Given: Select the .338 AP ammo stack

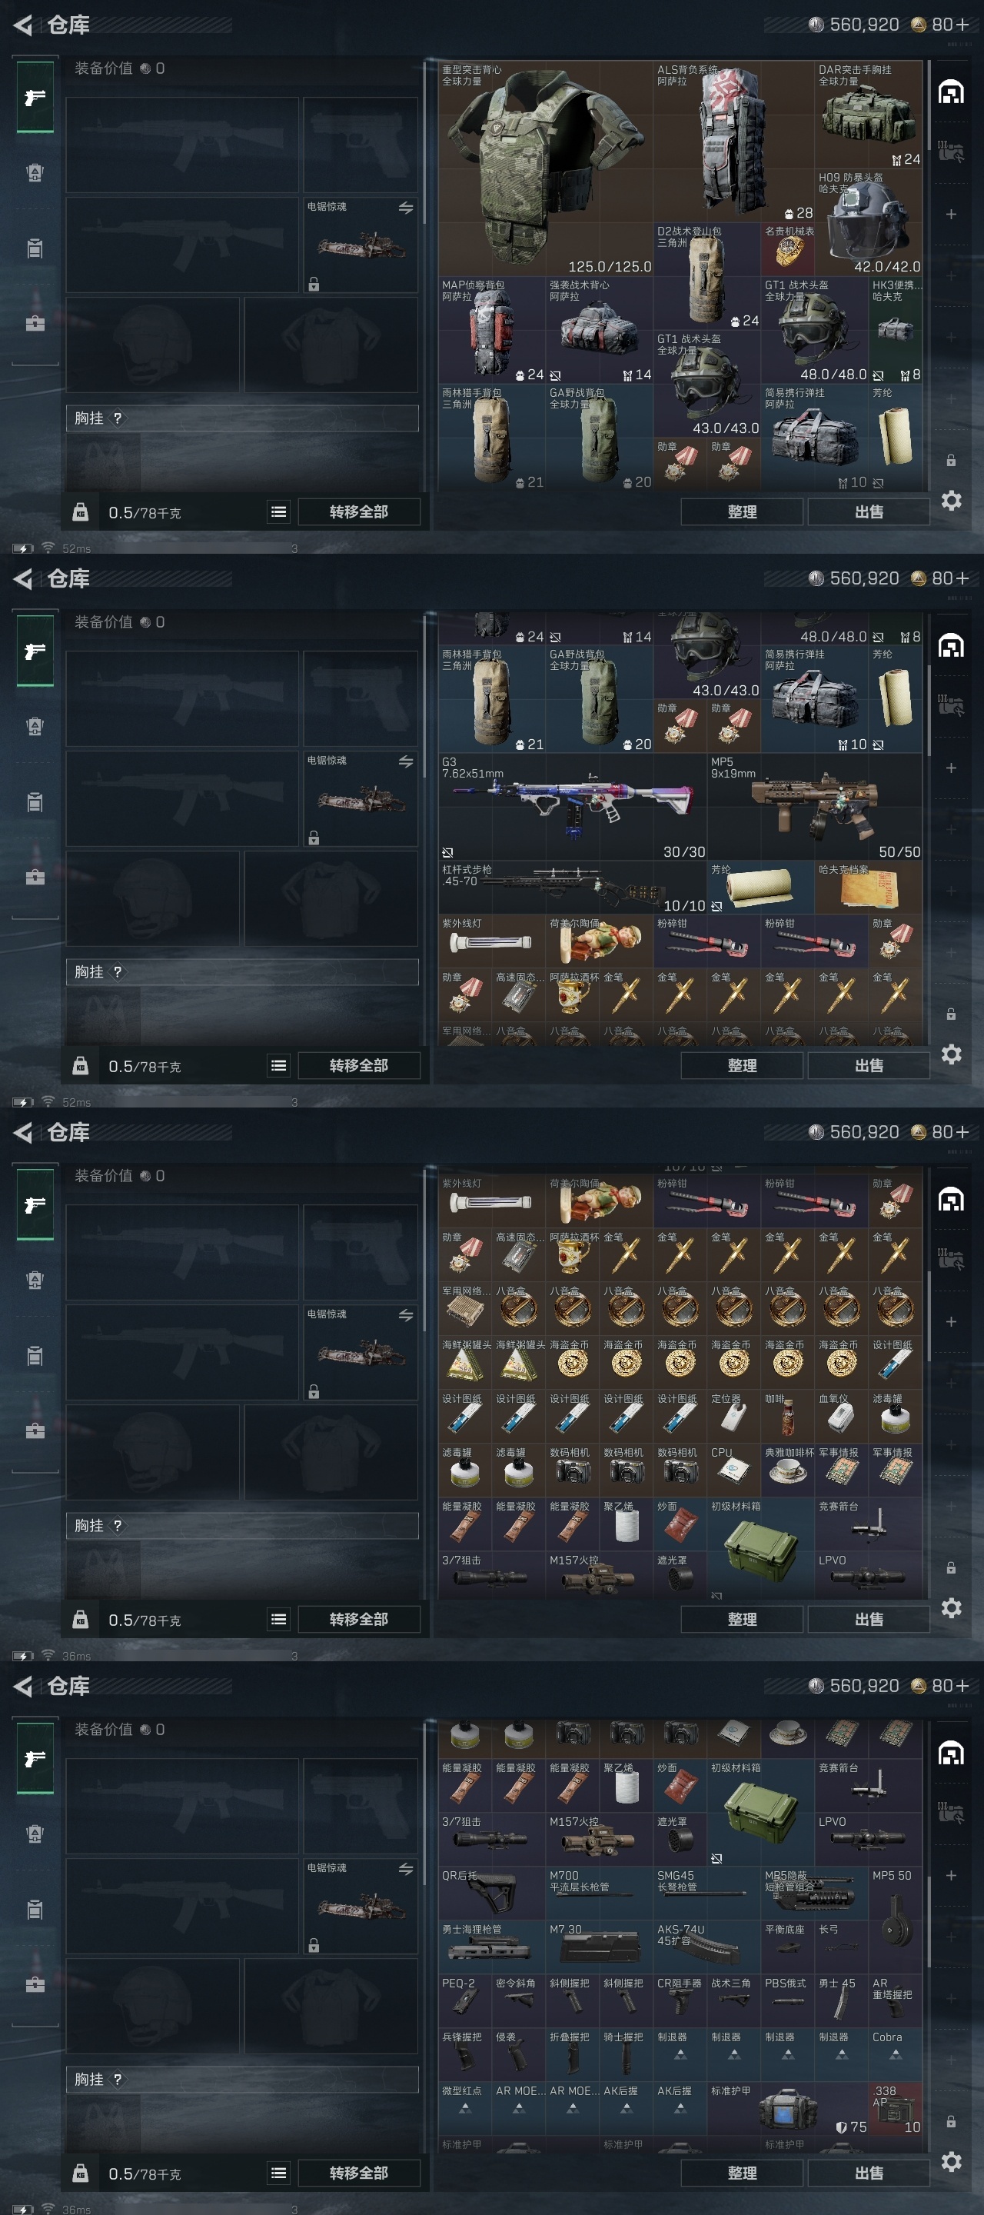Looking at the screenshot, I should 895,2107.
